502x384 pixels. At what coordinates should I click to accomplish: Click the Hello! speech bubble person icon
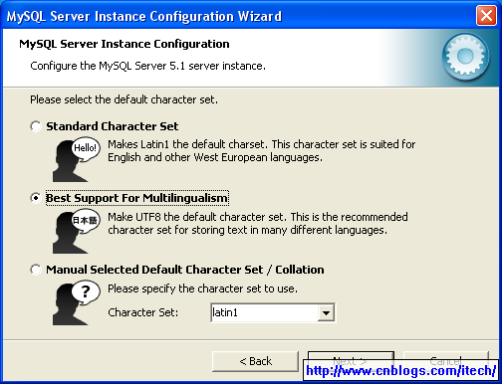point(76,160)
